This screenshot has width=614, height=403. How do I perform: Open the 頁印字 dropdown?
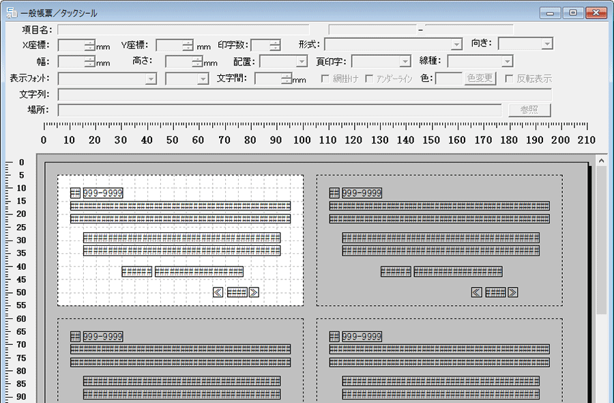click(405, 61)
